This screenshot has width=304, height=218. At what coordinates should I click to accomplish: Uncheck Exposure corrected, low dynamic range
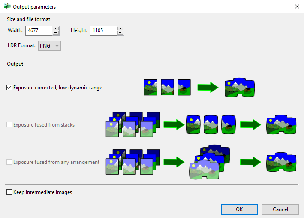(9, 88)
